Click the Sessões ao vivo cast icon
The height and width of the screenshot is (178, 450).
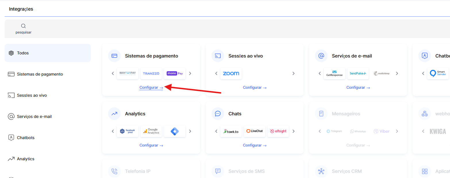(x=218, y=56)
